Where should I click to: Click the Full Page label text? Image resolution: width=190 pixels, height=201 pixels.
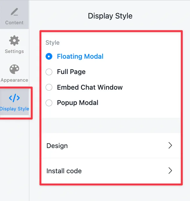coord(71,72)
